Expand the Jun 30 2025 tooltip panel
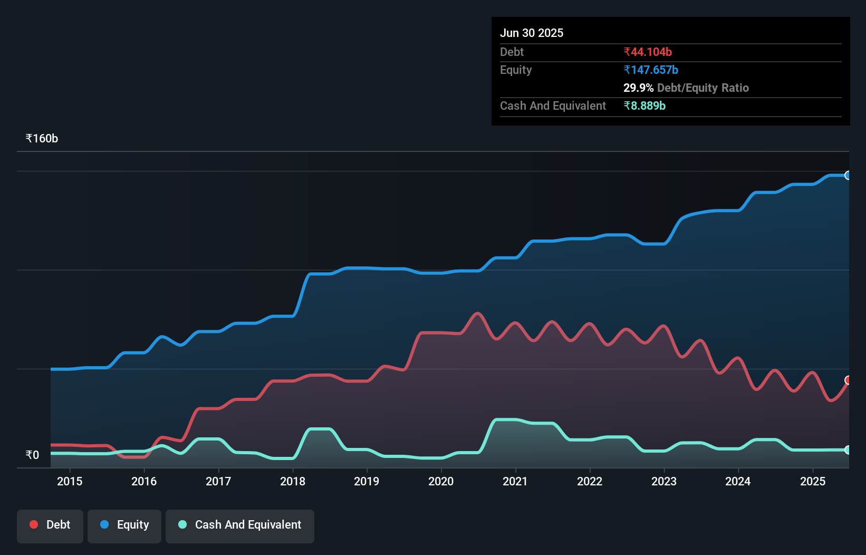Viewport: 866px width, 555px height. click(x=532, y=33)
